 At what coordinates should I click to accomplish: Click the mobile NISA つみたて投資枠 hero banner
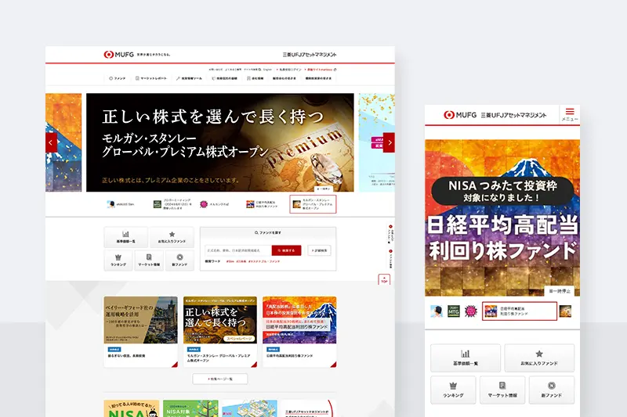[x=502, y=217]
